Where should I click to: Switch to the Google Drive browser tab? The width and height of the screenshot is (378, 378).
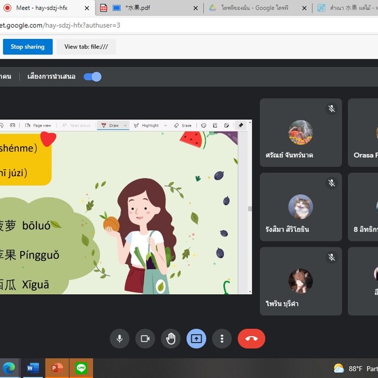tap(257, 8)
